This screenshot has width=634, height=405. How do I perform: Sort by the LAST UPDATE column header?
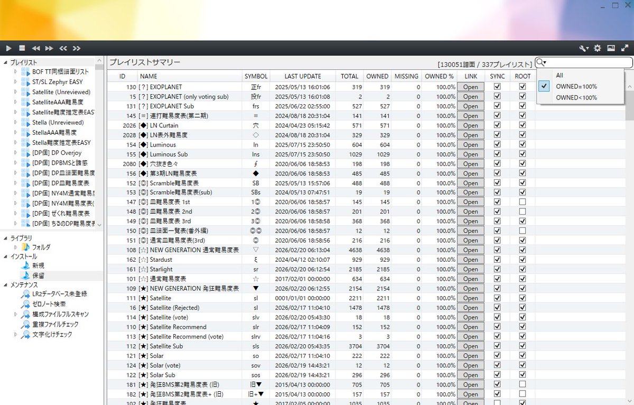point(302,77)
